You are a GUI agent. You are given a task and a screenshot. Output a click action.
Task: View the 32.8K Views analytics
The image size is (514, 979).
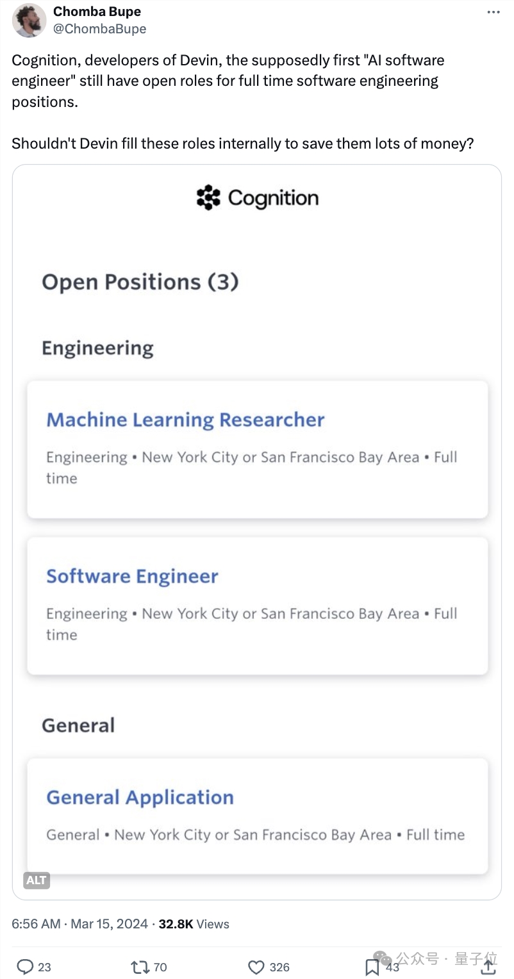pyautogui.click(x=194, y=924)
